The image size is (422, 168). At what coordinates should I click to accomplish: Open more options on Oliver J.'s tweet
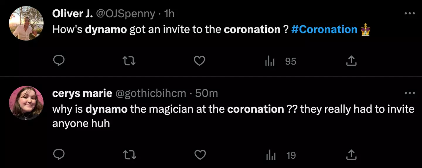tap(409, 13)
